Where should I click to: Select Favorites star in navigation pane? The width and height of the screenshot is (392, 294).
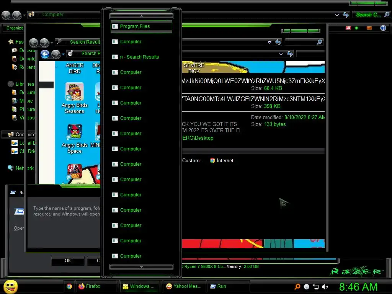pos(11,42)
